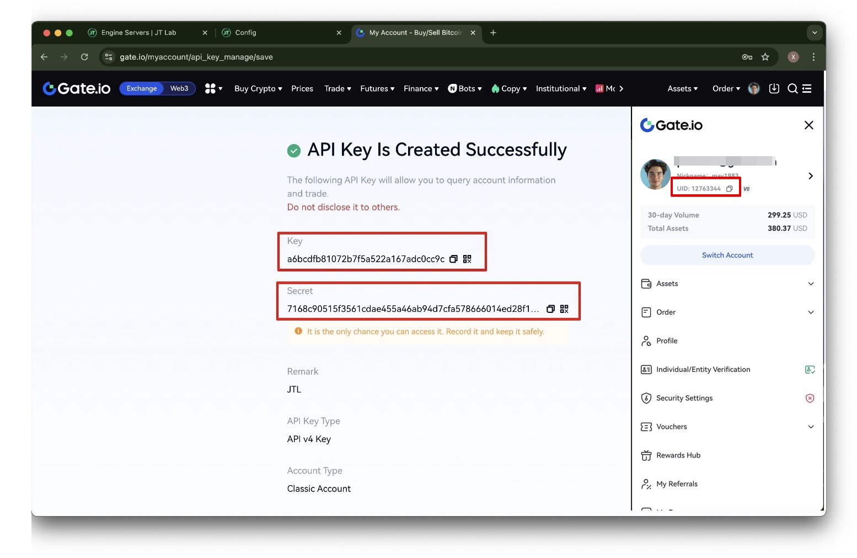Viewport: 857px width, 558px height.
Task: Close the Config tab
Action: [339, 33]
